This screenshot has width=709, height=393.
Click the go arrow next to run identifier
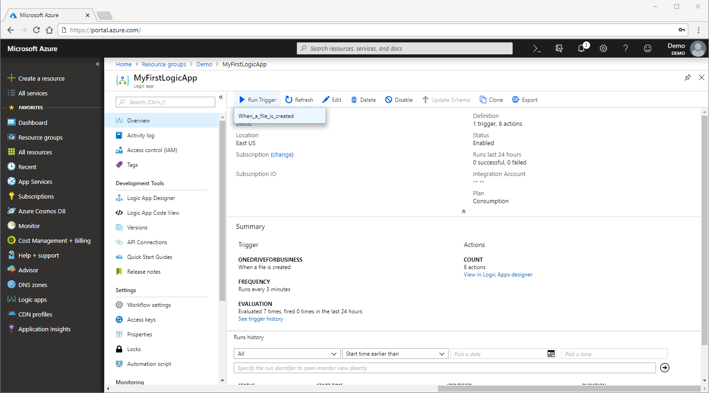click(x=665, y=368)
